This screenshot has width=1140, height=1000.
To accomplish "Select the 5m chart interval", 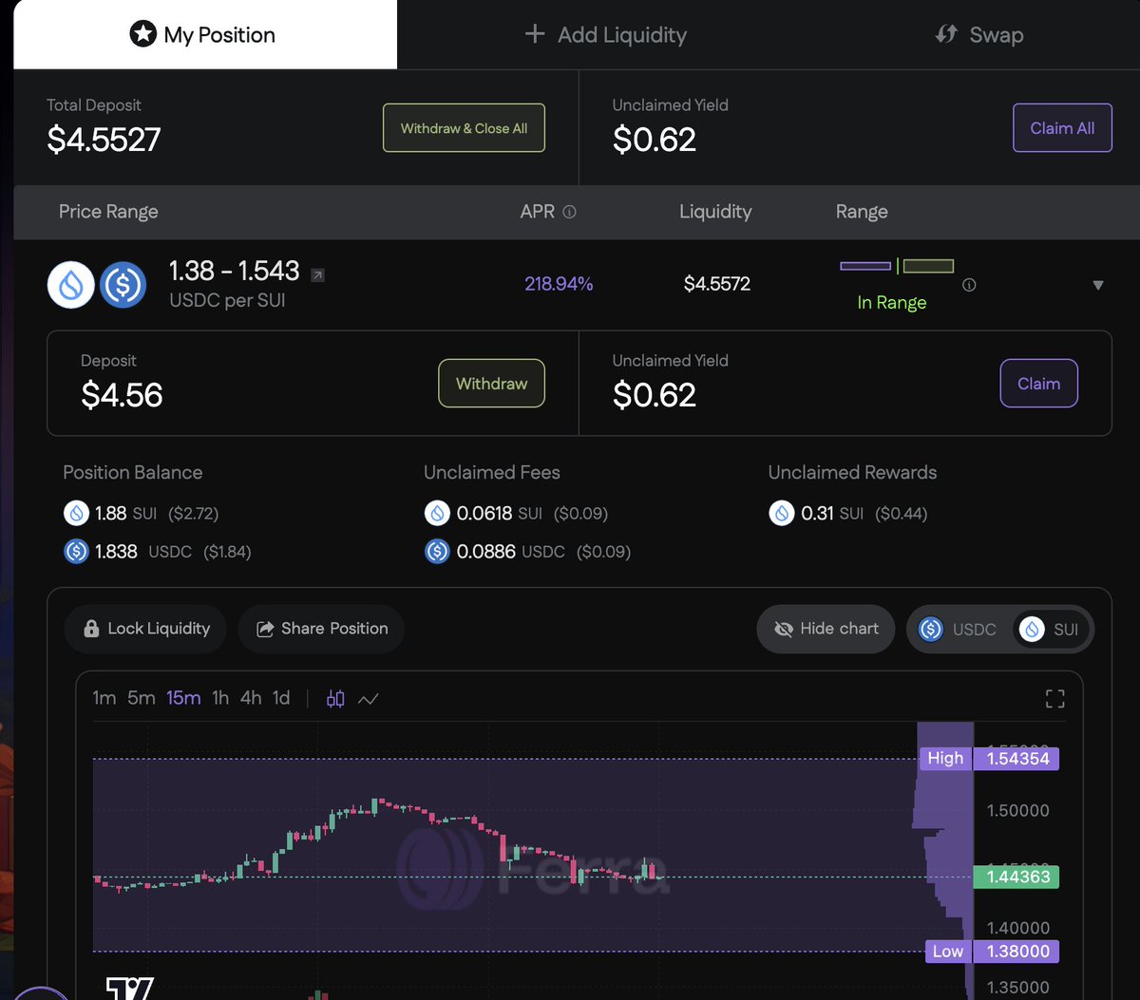I will click(x=142, y=698).
